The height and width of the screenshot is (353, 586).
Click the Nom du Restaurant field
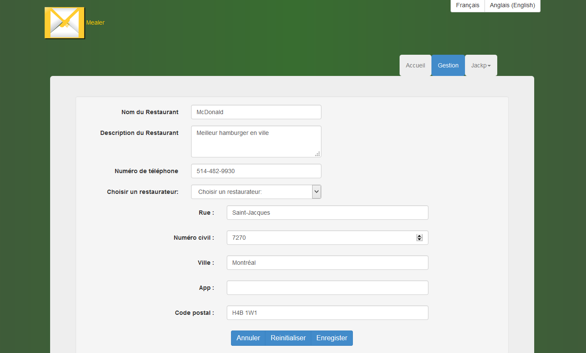click(x=256, y=112)
